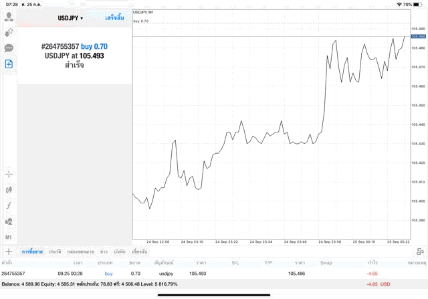This screenshot has height=299, width=428.
Task: Open the M1 timeframe selector
Action: pyautogui.click(x=9, y=237)
